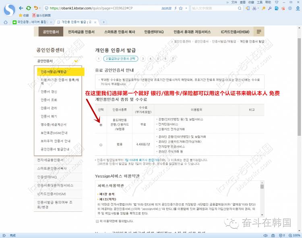Click the Sogou browser logo
302x238 pixels.
9,10
